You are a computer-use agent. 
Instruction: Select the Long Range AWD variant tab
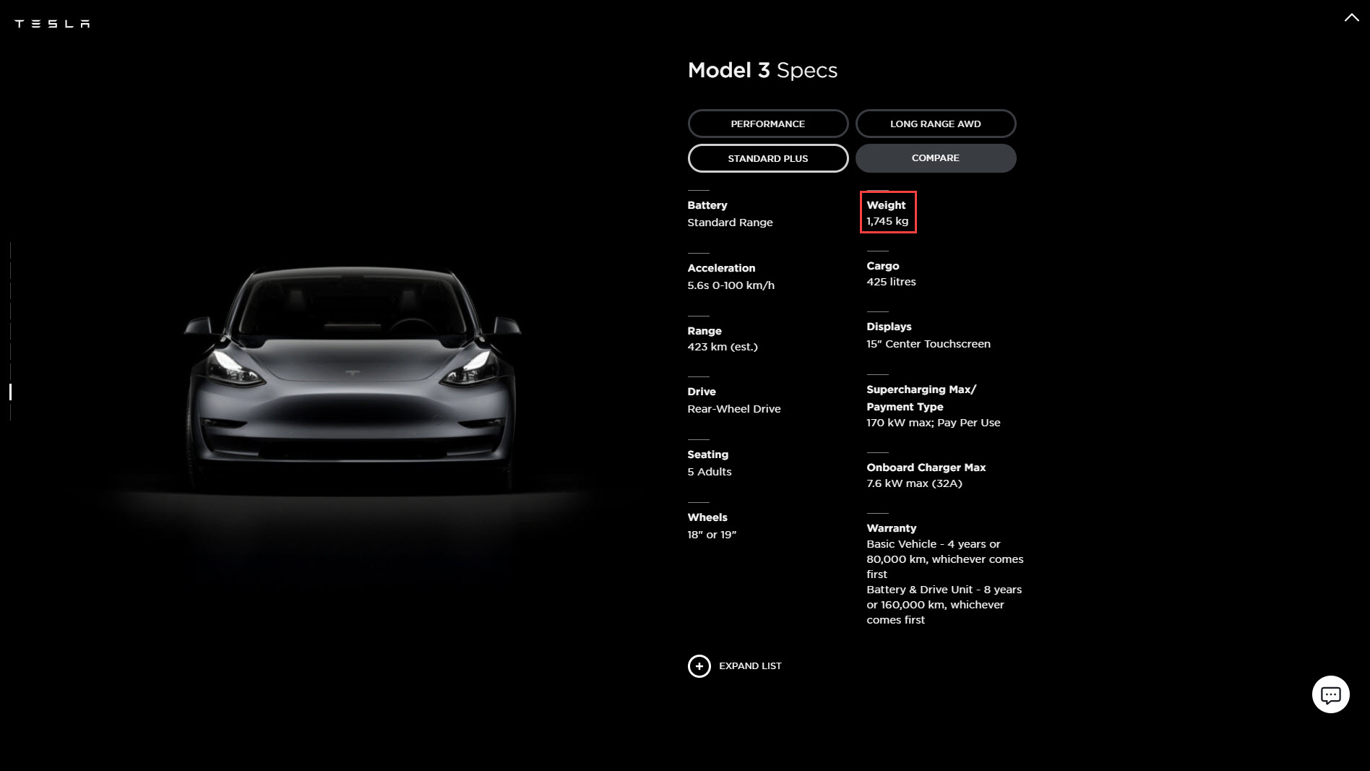click(935, 124)
